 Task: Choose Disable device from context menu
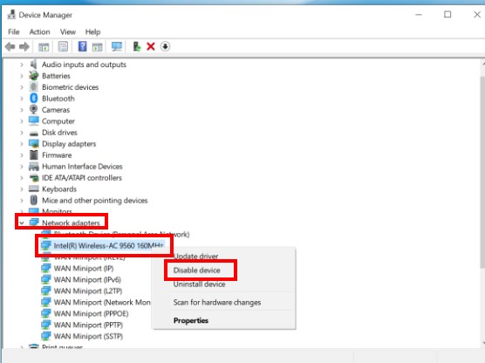(196, 271)
